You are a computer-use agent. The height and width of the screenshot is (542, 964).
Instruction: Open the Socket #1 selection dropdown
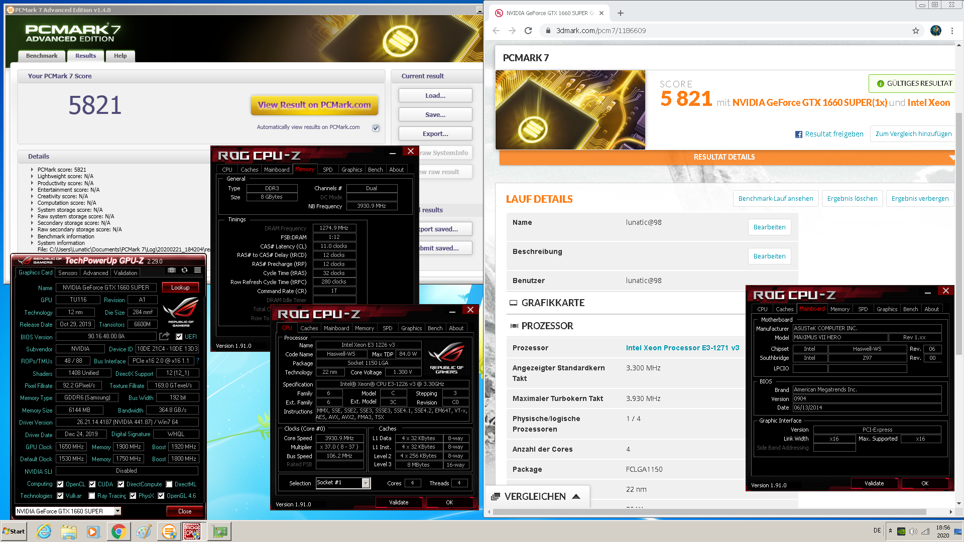[366, 483]
